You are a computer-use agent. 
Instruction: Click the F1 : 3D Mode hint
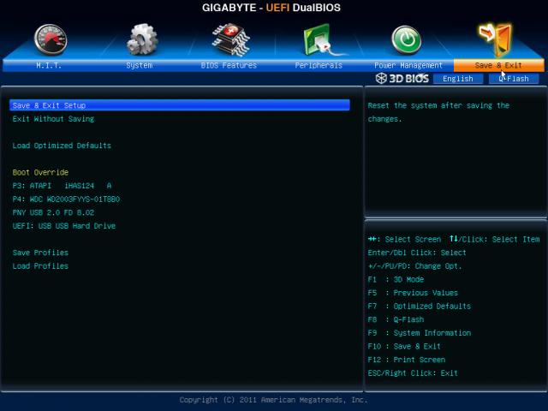coord(396,279)
